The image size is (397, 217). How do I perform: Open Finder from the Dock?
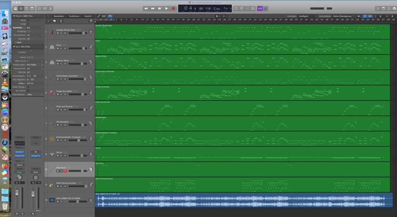tap(5, 14)
